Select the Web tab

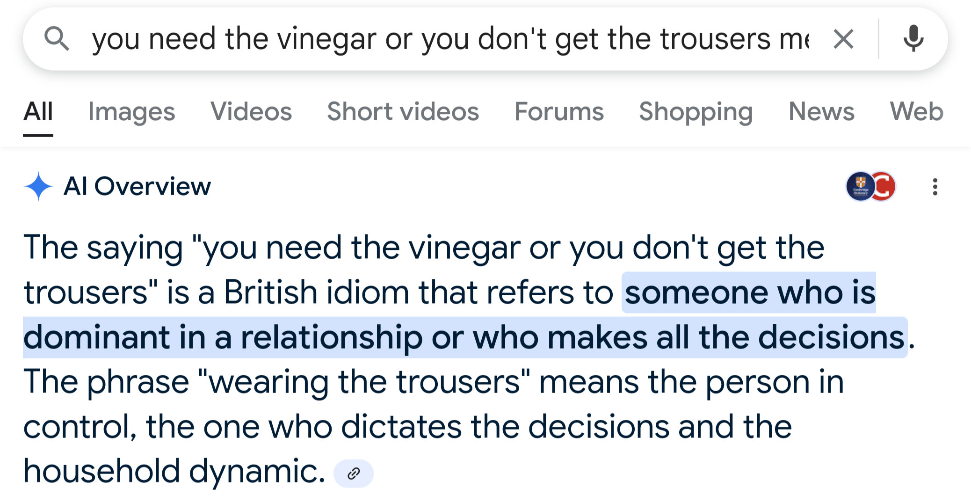coord(916,112)
